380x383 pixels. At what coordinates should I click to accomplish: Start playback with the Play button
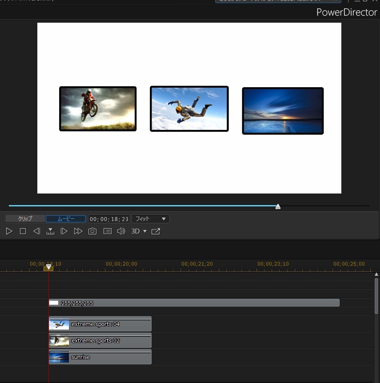point(9,231)
